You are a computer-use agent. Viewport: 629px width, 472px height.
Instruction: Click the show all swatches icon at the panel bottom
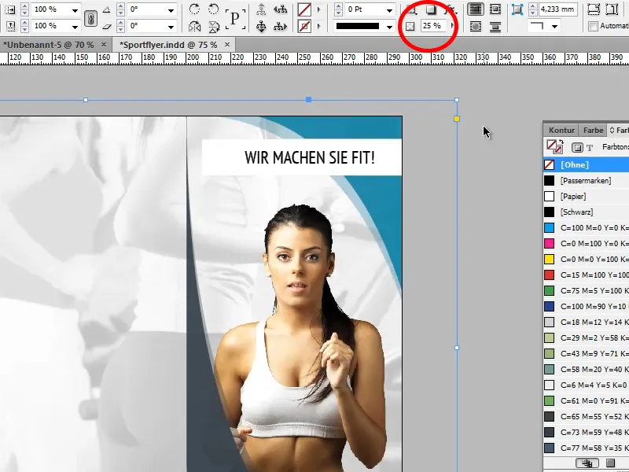pos(587,463)
